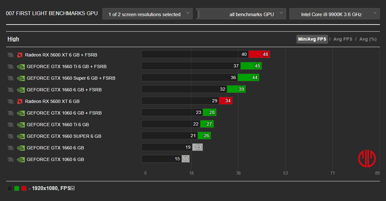The width and height of the screenshot is (386, 201).
Task: Click the 007 FIRST LIGHT BENCHMARKS GPU title
Action: tap(52, 13)
